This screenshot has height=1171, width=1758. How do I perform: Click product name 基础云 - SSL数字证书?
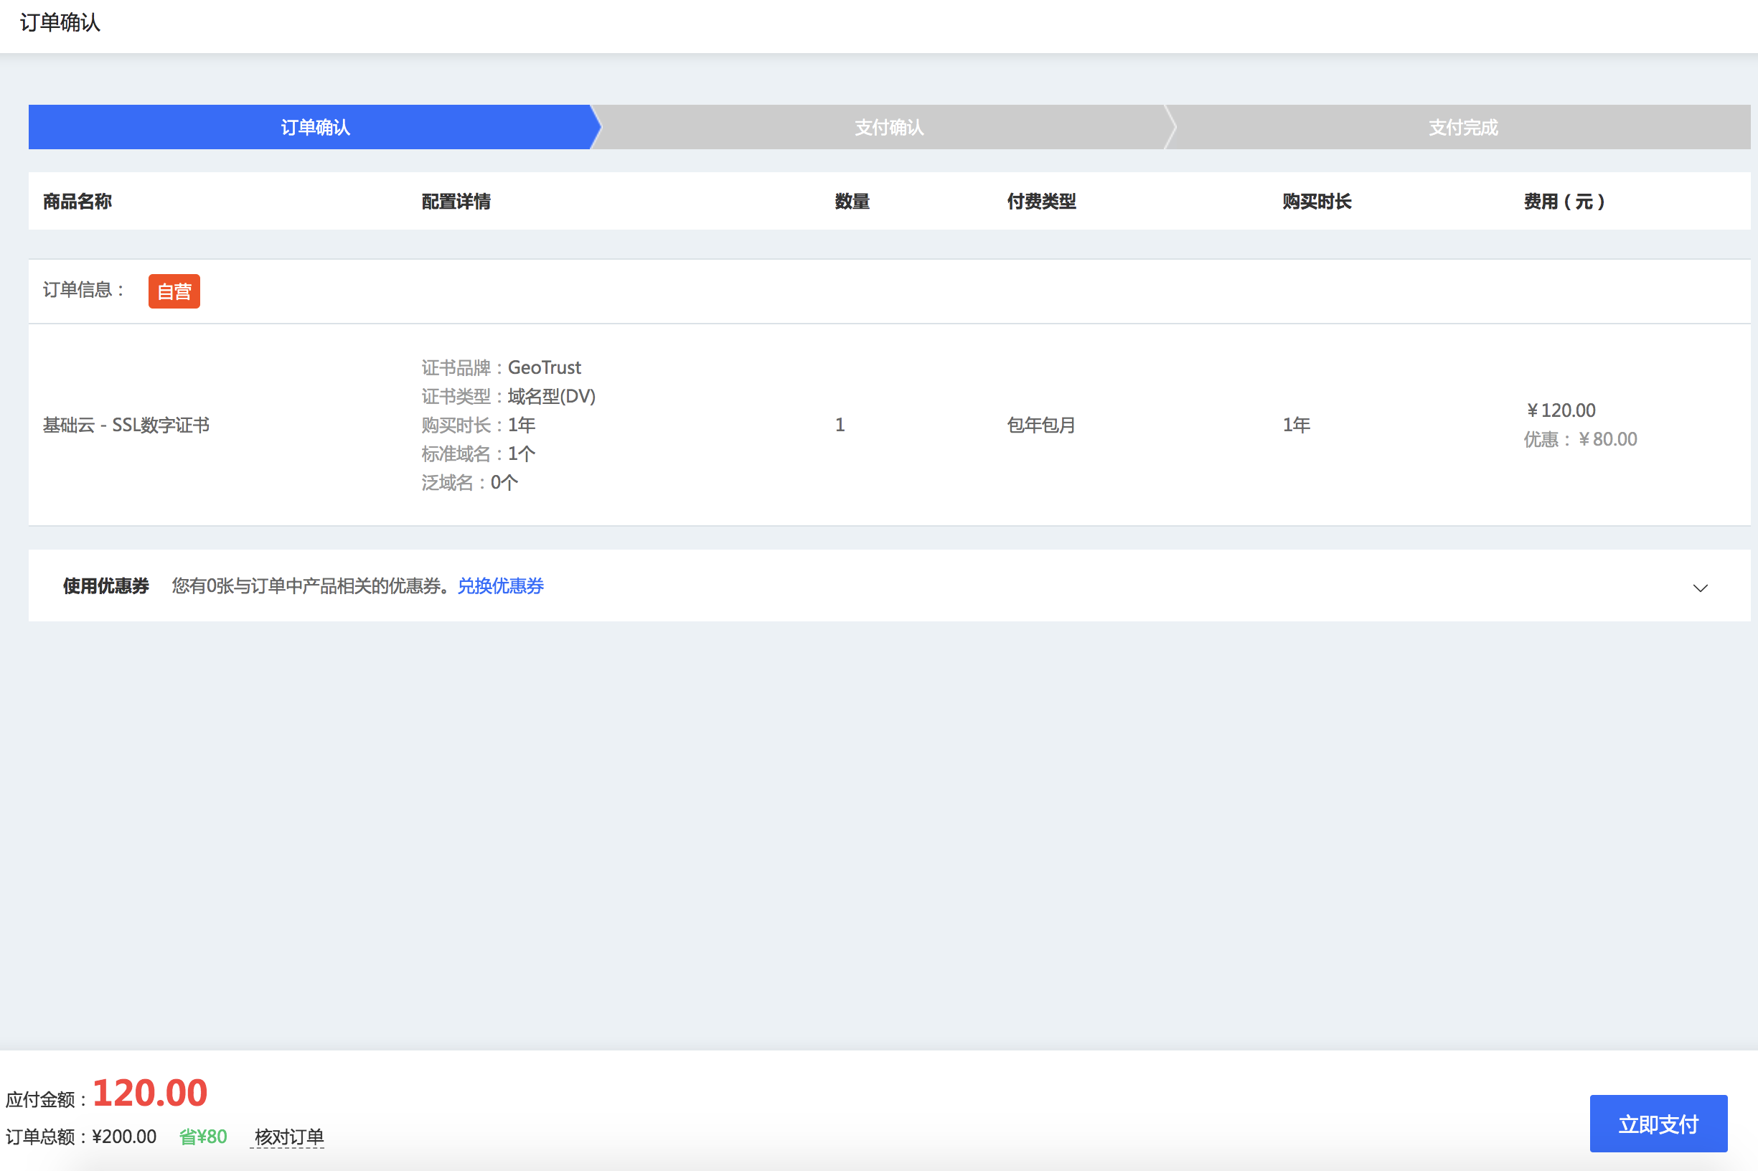point(126,425)
